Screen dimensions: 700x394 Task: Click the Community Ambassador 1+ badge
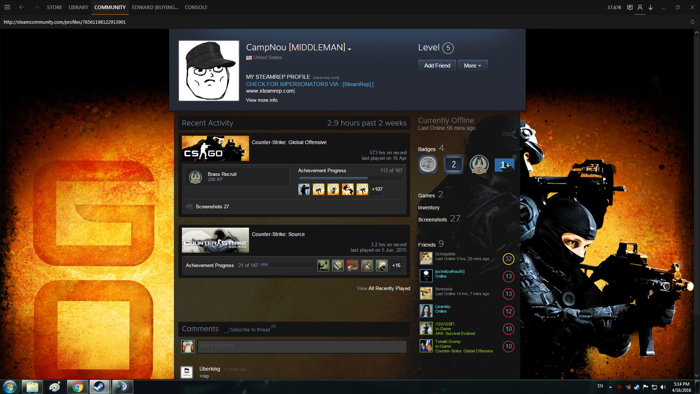click(x=504, y=165)
